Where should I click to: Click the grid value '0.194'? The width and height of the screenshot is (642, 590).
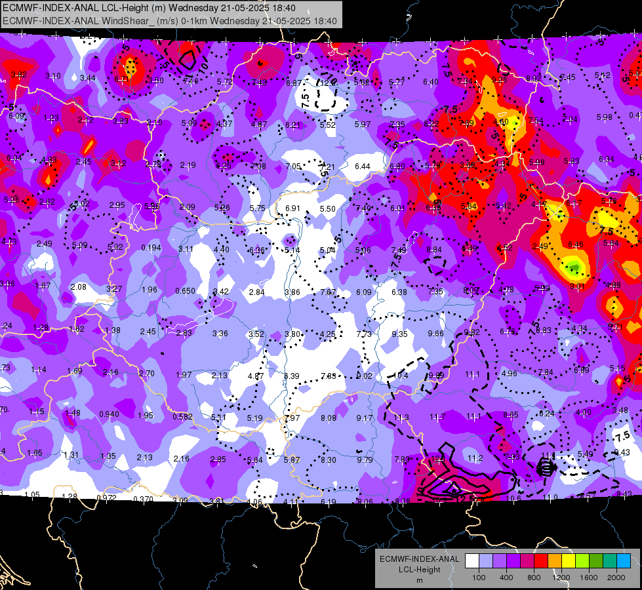pos(151,248)
